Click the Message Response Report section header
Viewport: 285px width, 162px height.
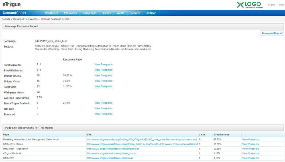[x=143, y=26]
